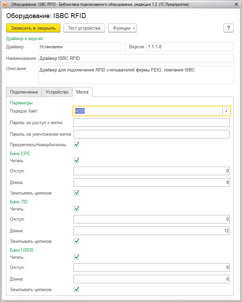Click the 'Описание' driver description box
This screenshot has height=302, width=242.
pos(136,75)
